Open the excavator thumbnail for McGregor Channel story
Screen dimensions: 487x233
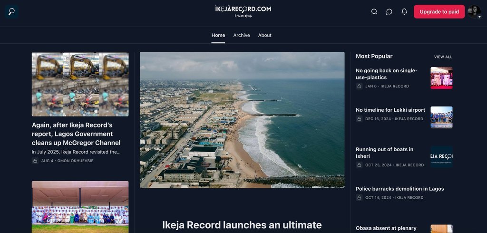(80, 84)
